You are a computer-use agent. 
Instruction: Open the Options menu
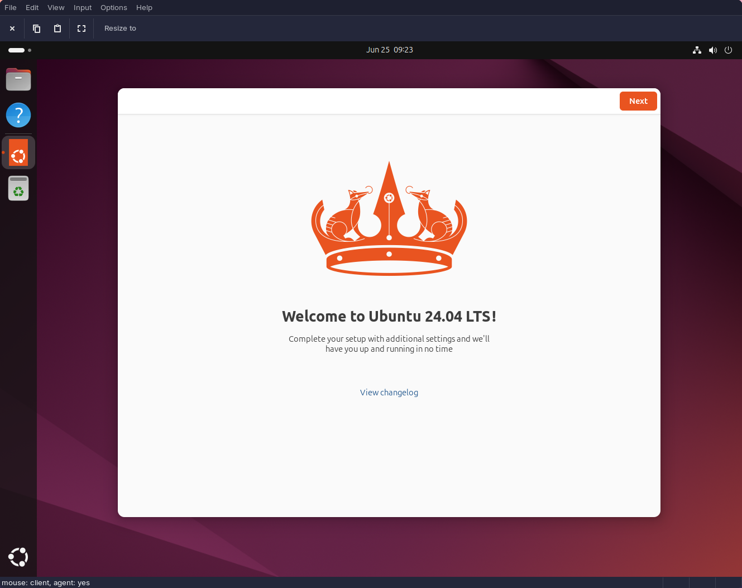pos(114,8)
